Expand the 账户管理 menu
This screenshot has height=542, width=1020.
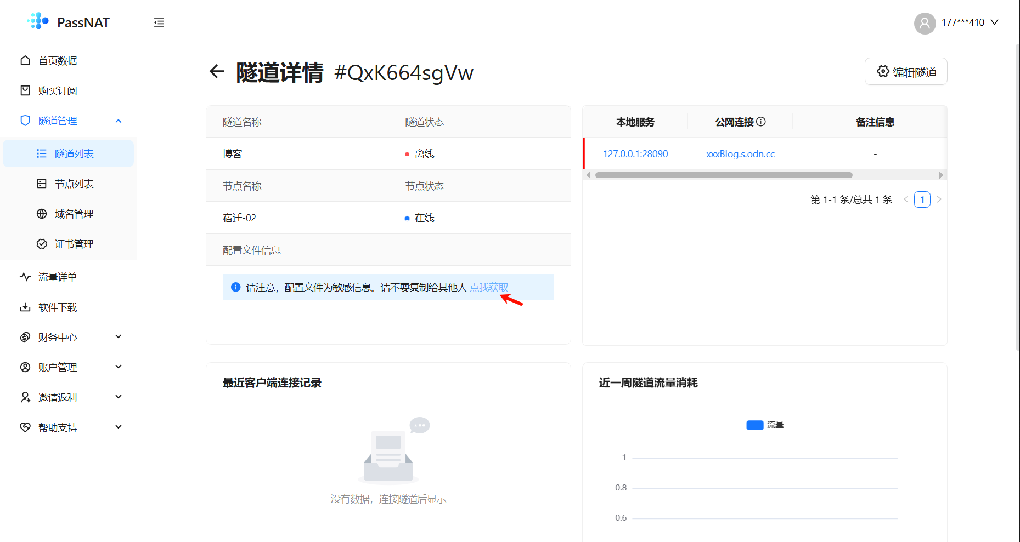click(x=119, y=367)
